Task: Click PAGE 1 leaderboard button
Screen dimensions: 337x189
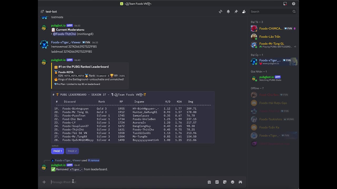Action: point(58,151)
